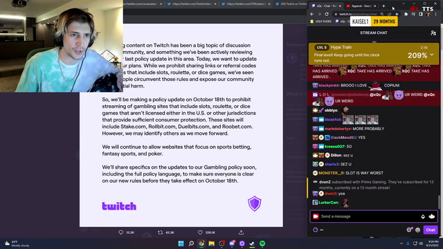Viewport: 443px width, 249px height.
Task: Switch to the YouTube Apparel tab
Action: [361, 6]
